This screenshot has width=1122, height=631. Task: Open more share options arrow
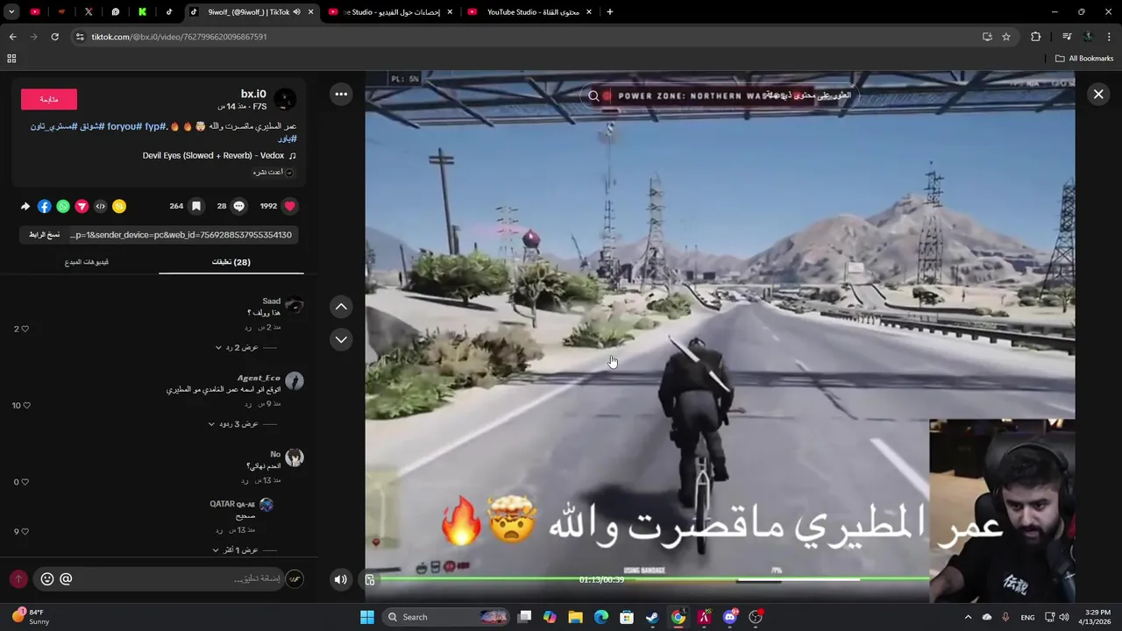point(25,207)
